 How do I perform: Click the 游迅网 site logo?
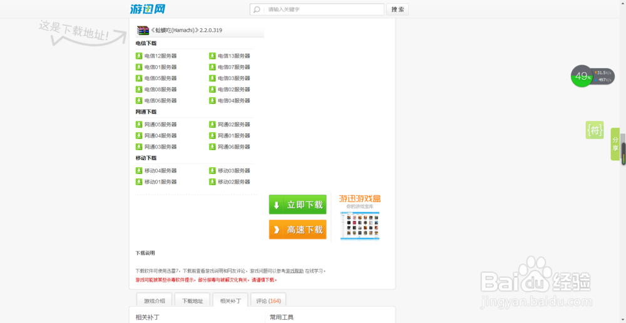[x=147, y=9]
